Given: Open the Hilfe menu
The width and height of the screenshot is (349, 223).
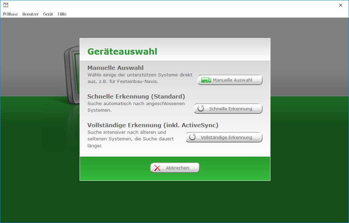Looking at the screenshot, I should (62, 14).
